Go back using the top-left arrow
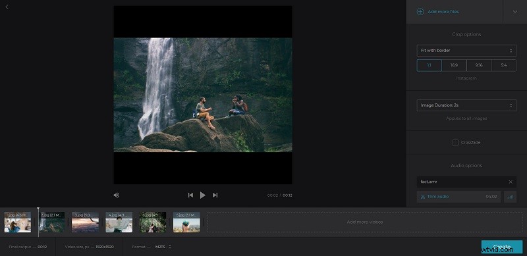 pos(7,7)
